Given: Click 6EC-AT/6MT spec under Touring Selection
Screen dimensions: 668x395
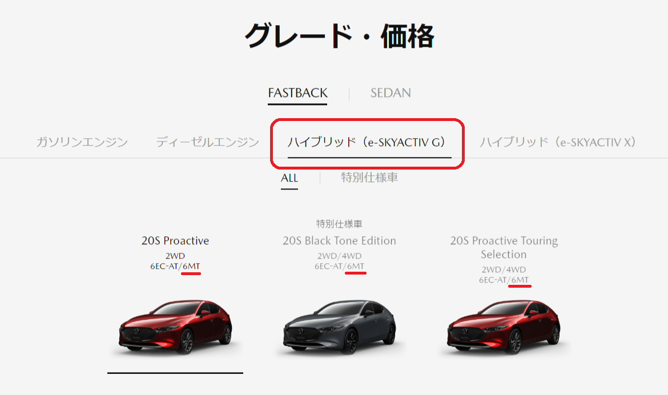Looking at the screenshot, I should 504,280.
